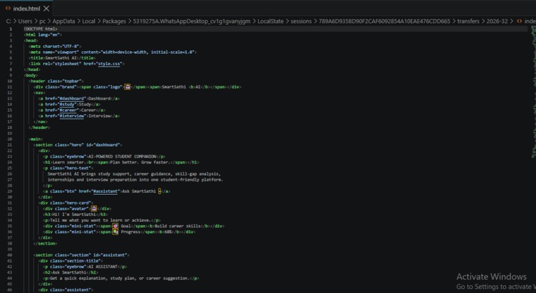Screen dimensions: 536x293
Task: Open the AppData breadcrumb segment
Action: [x=64, y=21]
